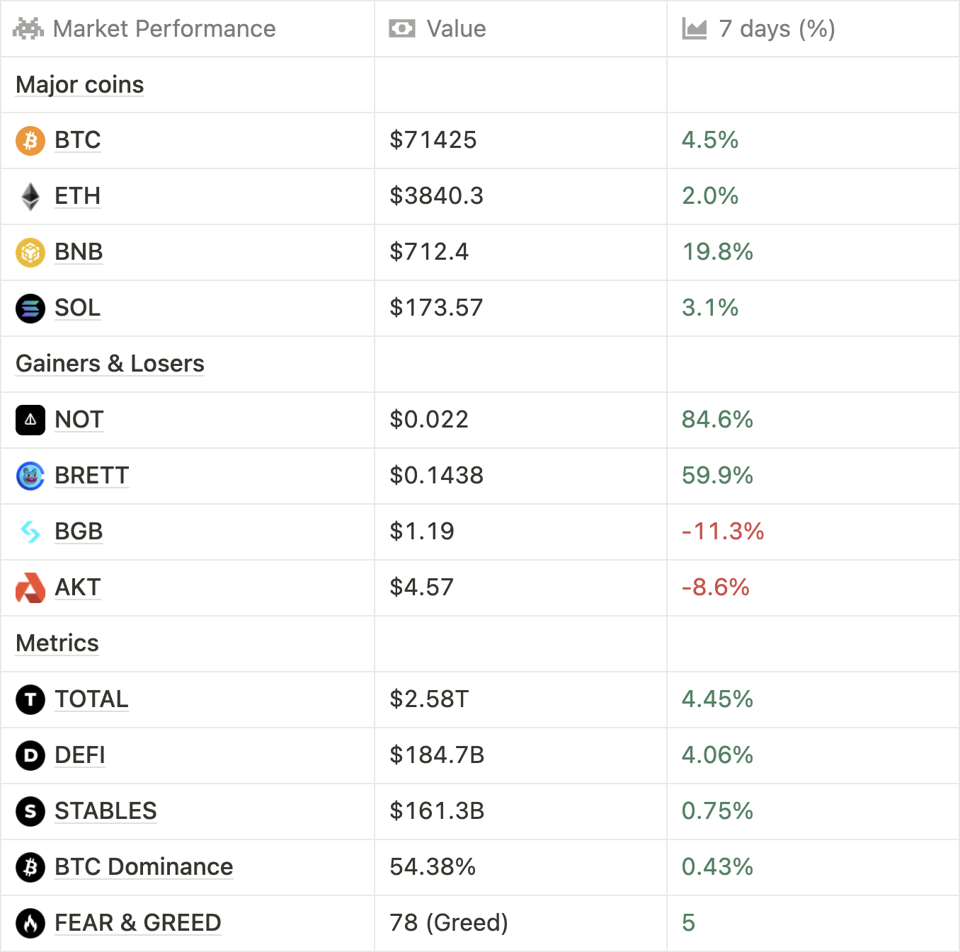Open the ETH link

point(78,196)
